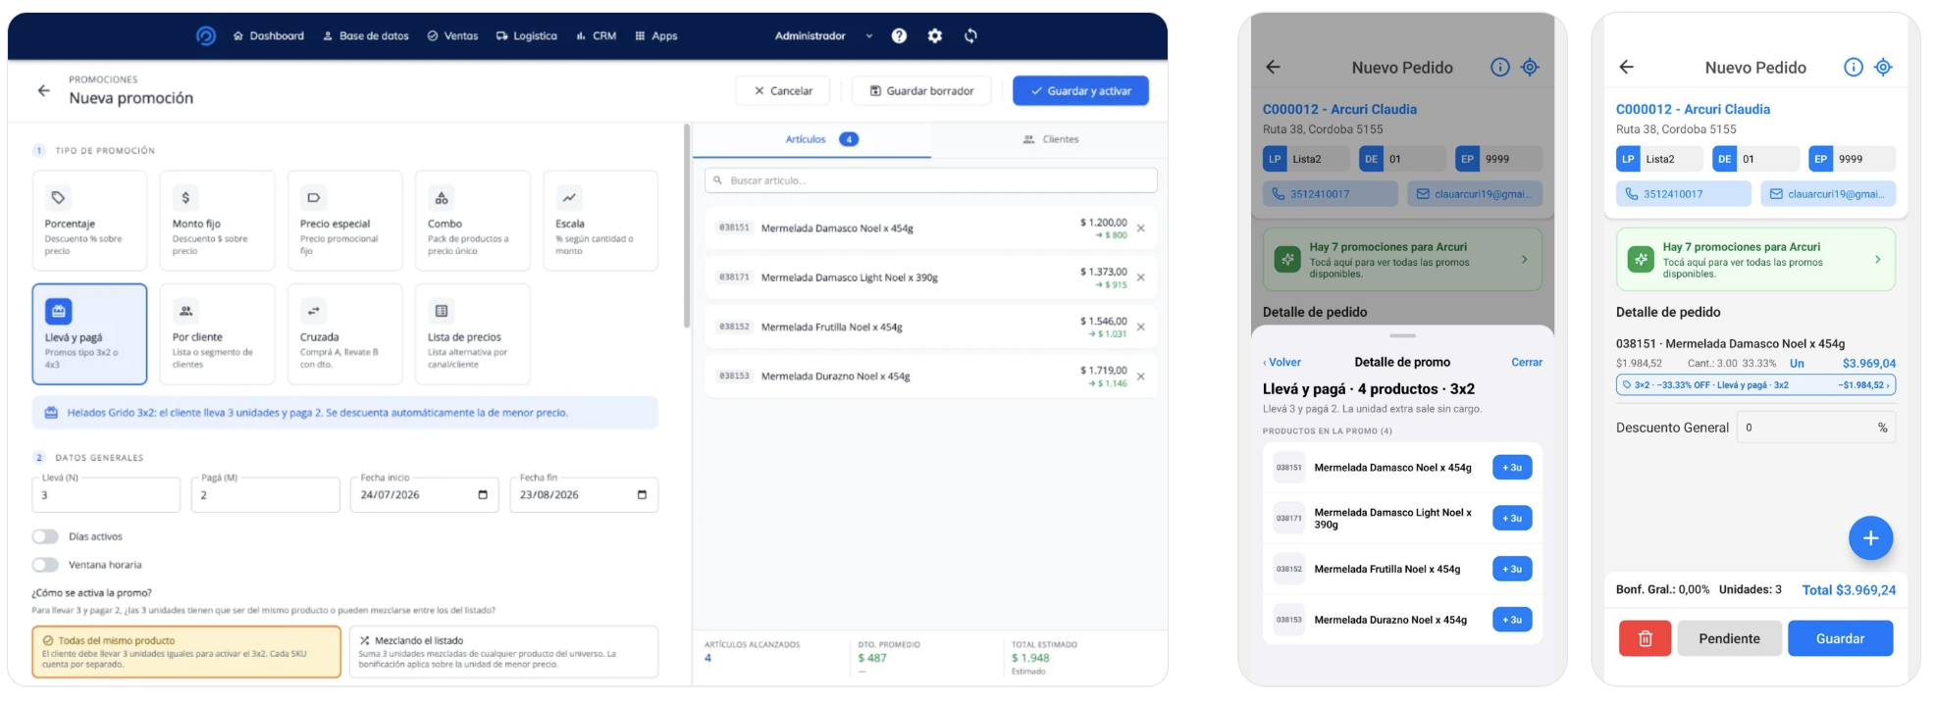Open the CRM menu
This screenshot has width=1935, height=704.
click(596, 36)
